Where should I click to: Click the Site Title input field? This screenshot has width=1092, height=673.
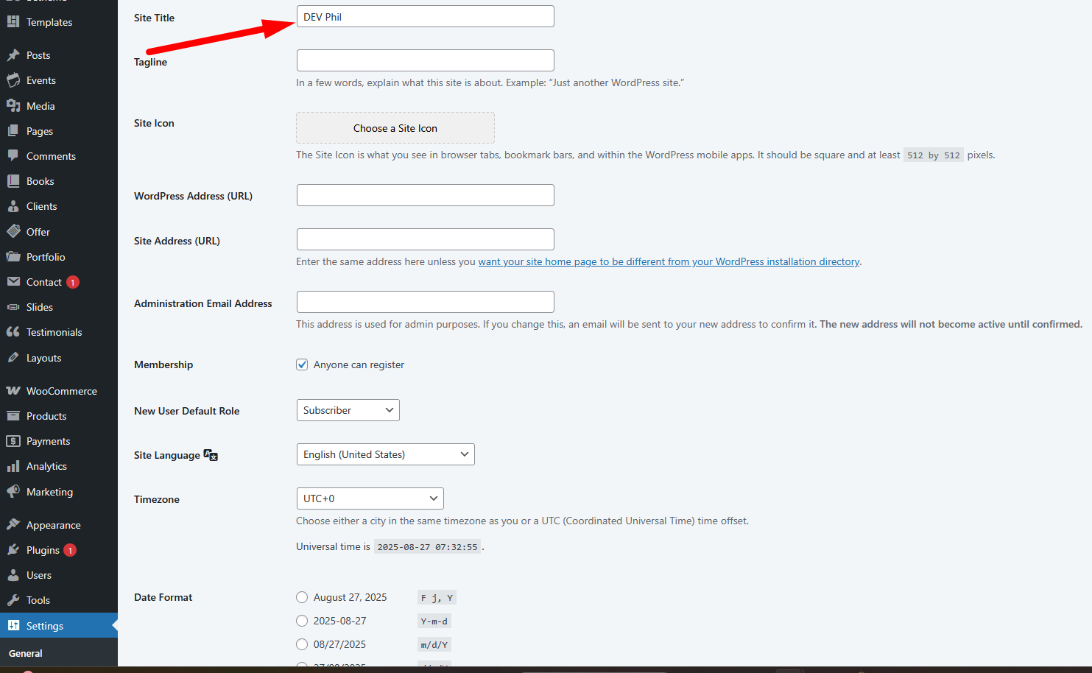click(426, 16)
